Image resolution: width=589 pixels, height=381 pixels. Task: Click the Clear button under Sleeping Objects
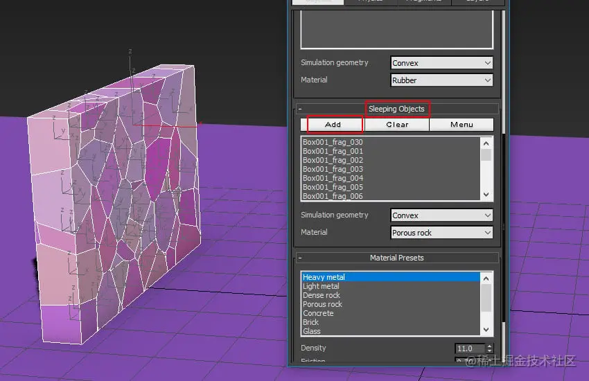397,125
